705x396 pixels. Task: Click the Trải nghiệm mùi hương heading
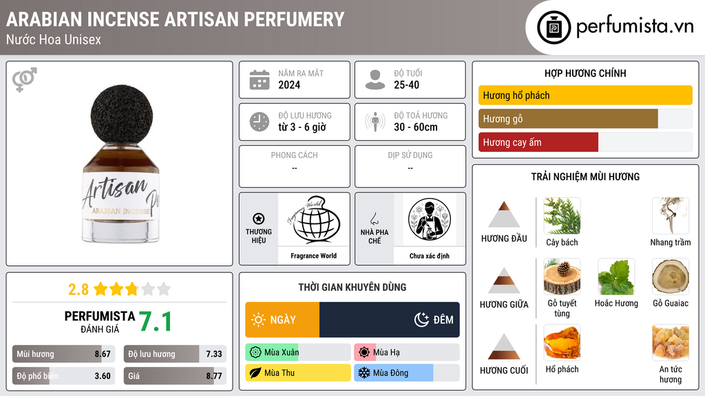tap(585, 177)
